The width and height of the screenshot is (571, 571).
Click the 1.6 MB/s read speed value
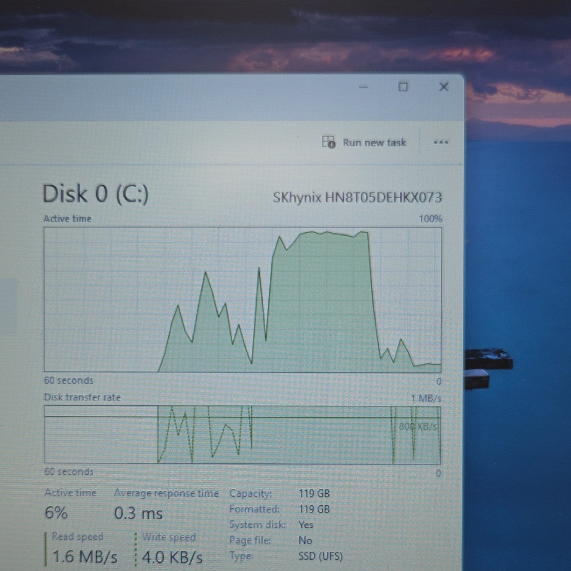click(85, 557)
